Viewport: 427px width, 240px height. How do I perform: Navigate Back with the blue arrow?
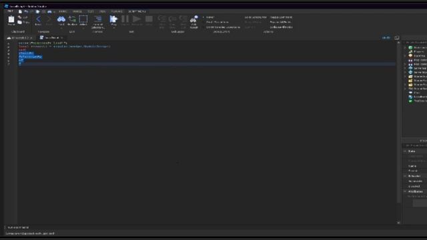(x=38, y=19)
